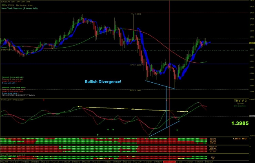Click the middle anchor of yellow trendline
Viewport: 255px width, 163px height.
point(133,109)
